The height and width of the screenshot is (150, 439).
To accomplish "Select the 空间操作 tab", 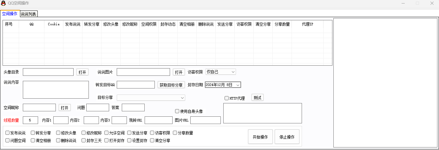I will click(x=10, y=14).
